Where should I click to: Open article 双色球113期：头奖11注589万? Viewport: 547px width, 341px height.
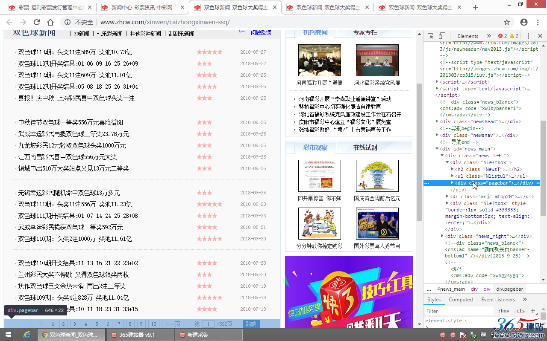pyautogui.click(x=75, y=52)
